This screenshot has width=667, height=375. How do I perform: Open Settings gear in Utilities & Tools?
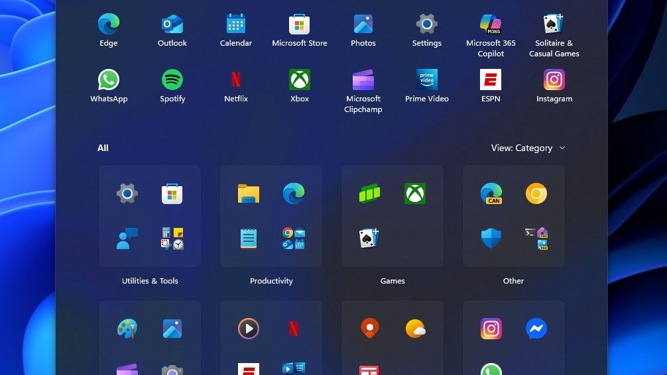127,193
